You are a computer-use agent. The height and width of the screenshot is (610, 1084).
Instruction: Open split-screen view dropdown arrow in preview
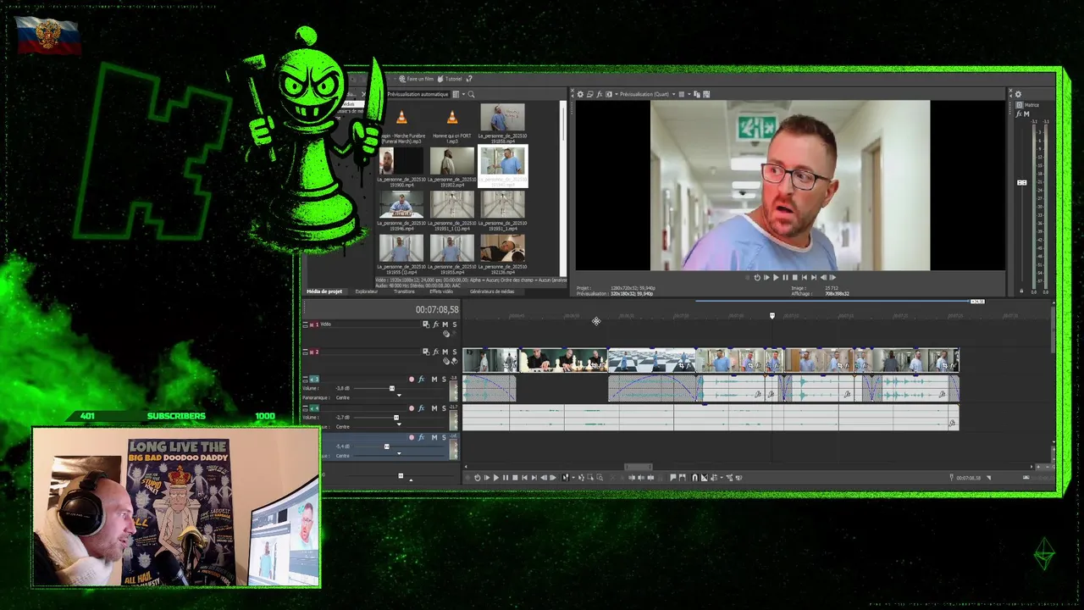pyautogui.click(x=617, y=94)
